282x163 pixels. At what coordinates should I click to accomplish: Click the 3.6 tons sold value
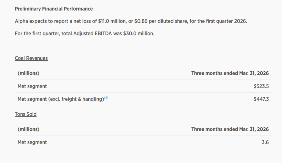(265, 142)
